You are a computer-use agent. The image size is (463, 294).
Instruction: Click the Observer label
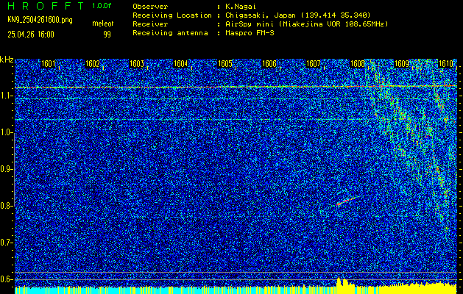click(150, 7)
